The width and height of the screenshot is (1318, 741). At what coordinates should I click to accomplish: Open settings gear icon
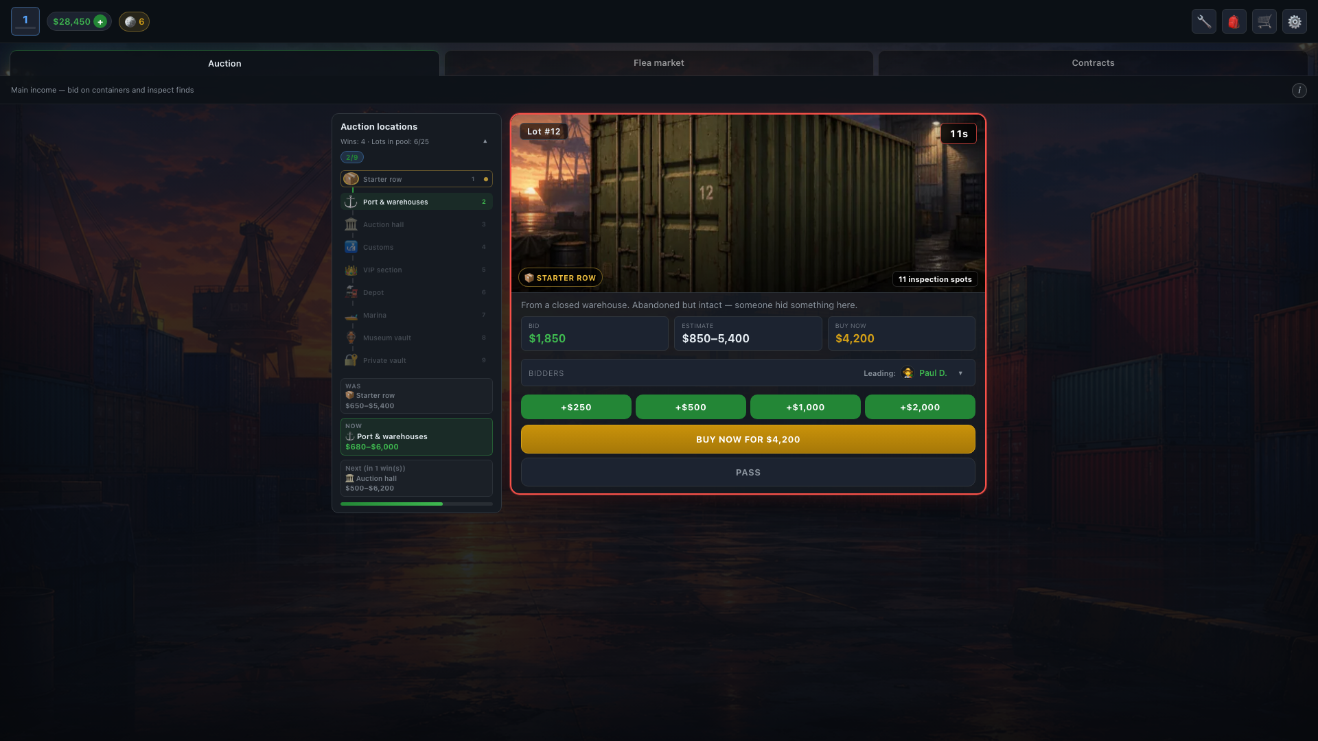pos(1295,21)
